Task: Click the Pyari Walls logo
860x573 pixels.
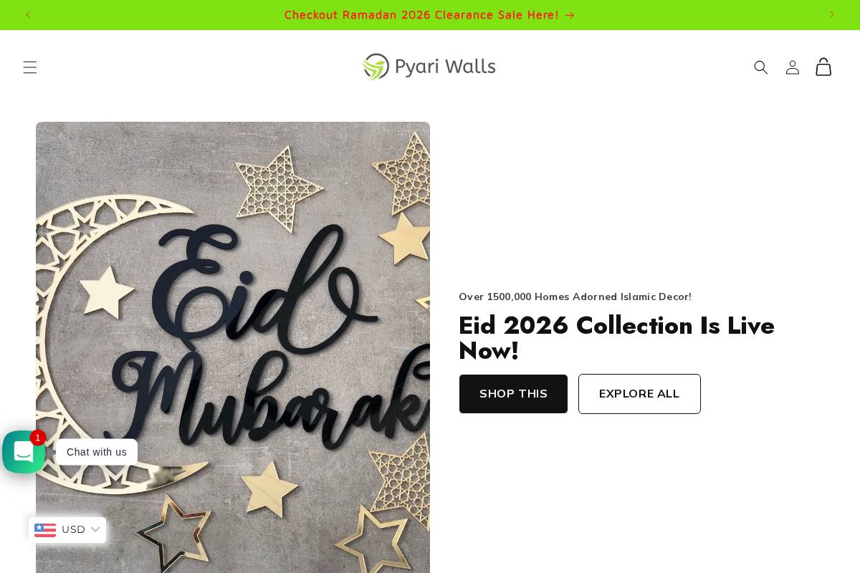Action: (x=429, y=67)
